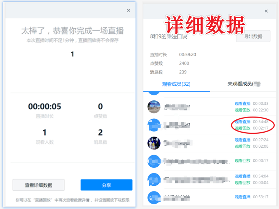Select the footer hint mentioning 直播回放
Screen dimensions: 279x209
pyautogui.click(x=72, y=200)
